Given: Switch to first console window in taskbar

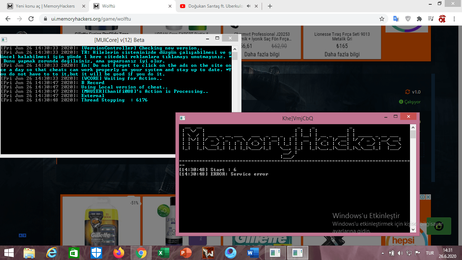Looking at the screenshot, I should tap(275, 253).
